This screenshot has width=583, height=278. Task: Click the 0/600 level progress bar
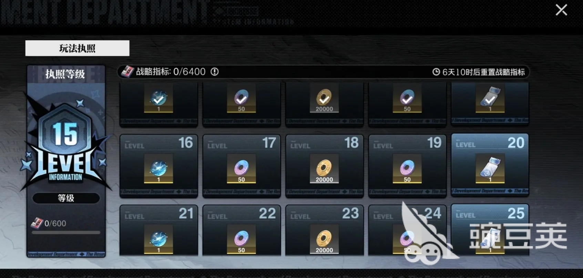[66, 233]
